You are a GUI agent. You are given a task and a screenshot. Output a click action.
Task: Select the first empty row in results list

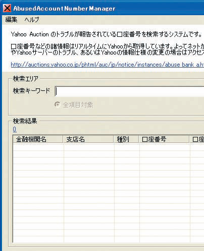tap(109, 147)
